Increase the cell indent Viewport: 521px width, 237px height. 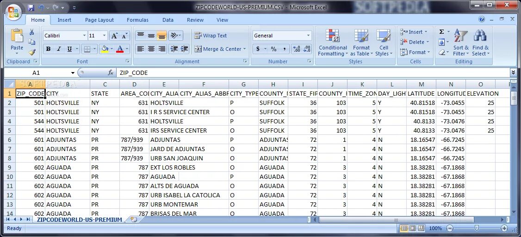point(184,49)
